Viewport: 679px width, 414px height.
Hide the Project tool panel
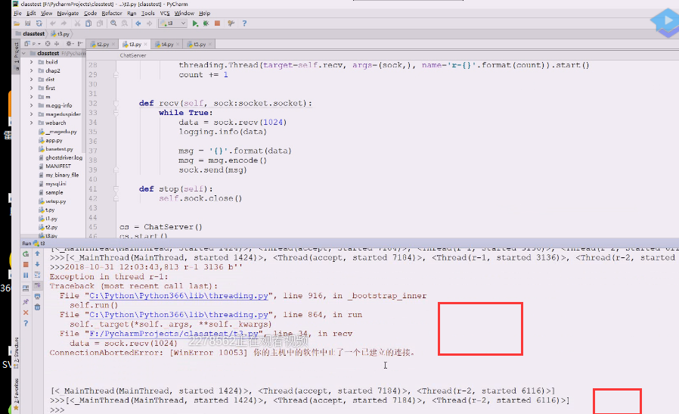[80, 44]
